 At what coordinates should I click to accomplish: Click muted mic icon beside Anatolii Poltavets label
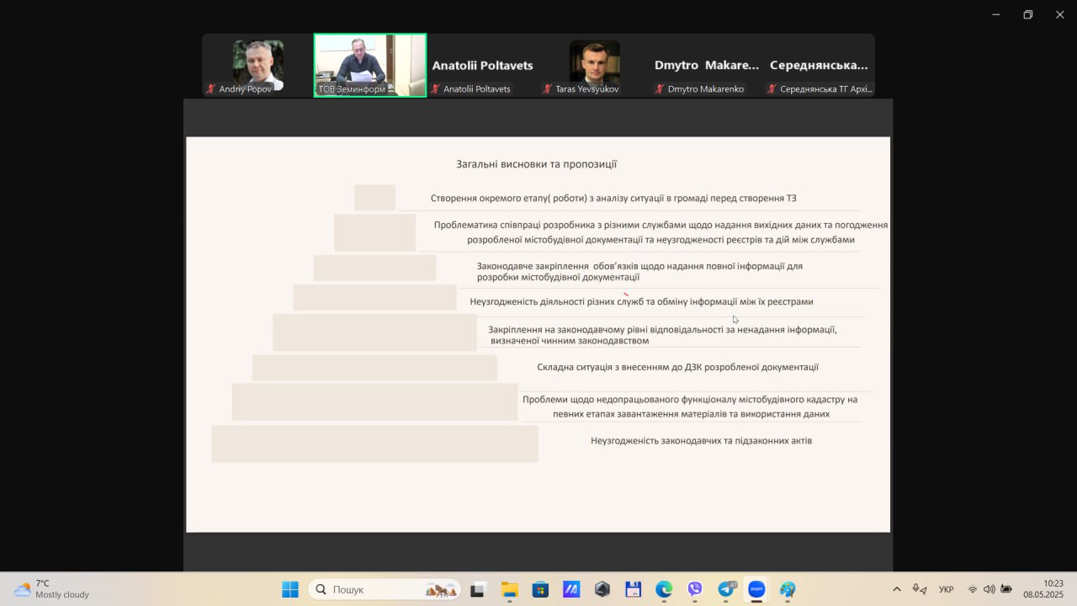point(435,89)
